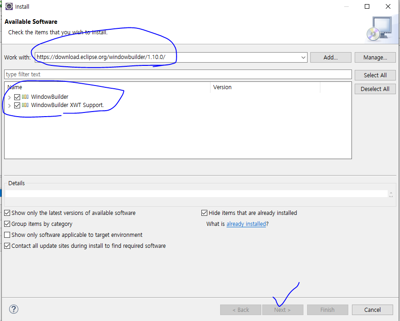Image resolution: width=400 pixels, height=321 pixels.
Task: Click the WindowBuilder category icon
Action: tap(25, 97)
